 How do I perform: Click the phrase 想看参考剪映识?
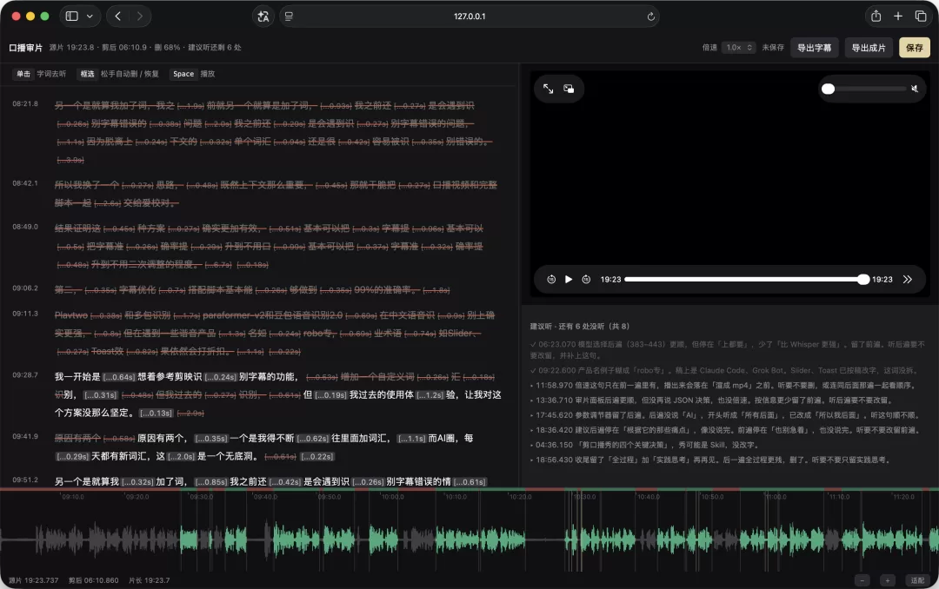170,377
